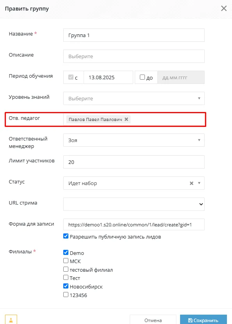This screenshot has width=232, height=324.
Task: Uncheck Разрешить публичную запись лидов
Action: pos(66,236)
